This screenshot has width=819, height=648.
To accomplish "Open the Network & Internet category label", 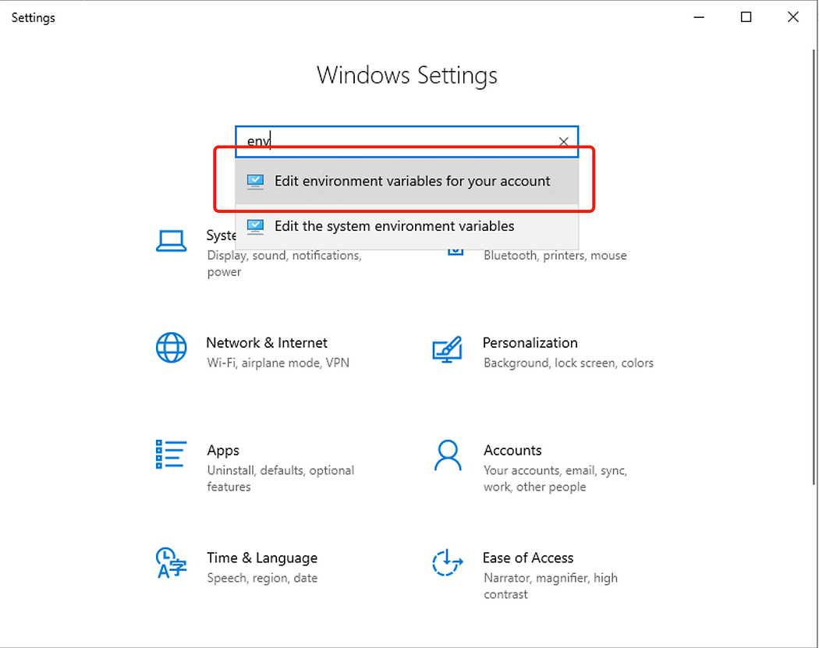I will [267, 342].
